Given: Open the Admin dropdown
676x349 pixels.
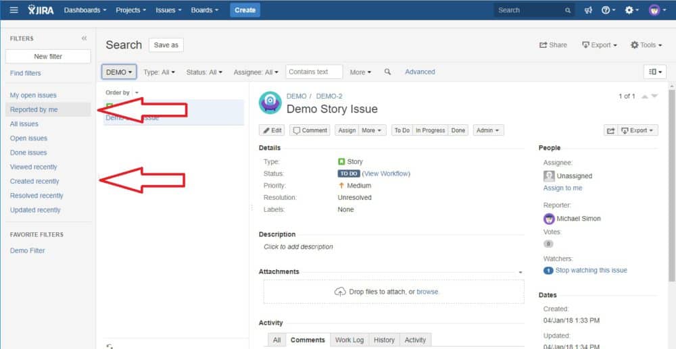Looking at the screenshot, I should [489, 130].
